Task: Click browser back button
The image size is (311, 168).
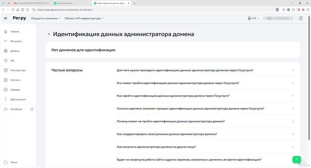Action: coord(3,10)
